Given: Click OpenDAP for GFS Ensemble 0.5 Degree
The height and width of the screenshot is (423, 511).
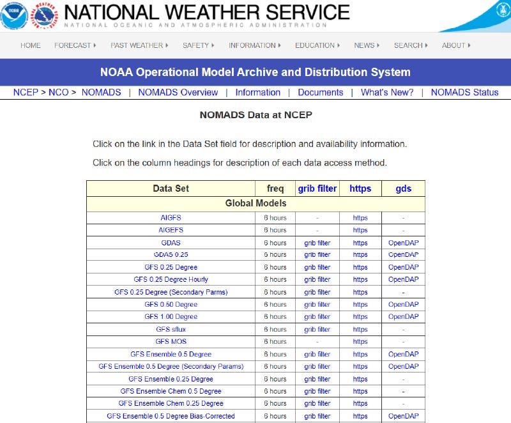Looking at the screenshot, I should click(x=403, y=354).
